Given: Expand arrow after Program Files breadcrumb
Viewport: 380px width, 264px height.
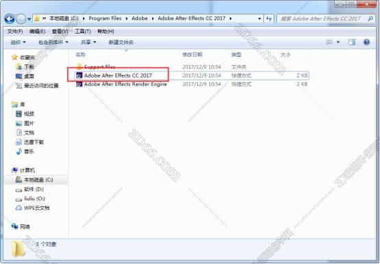Looking at the screenshot, I should pos(126,19).
